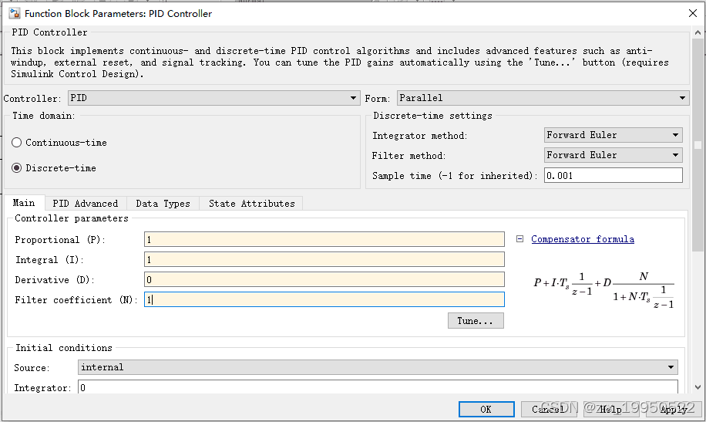Click the Cancel button
706x422 pixels.
pos(548,409)
